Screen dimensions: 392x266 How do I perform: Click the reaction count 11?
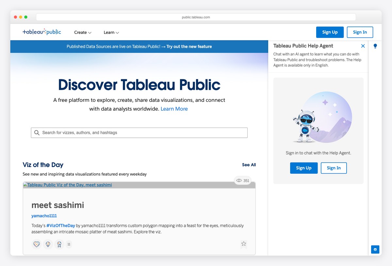pyautogui.click(x=69, y=244)
